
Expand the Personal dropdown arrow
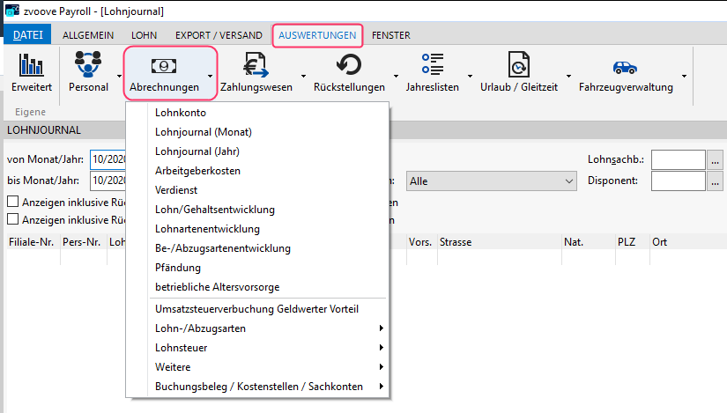(117, 76)
